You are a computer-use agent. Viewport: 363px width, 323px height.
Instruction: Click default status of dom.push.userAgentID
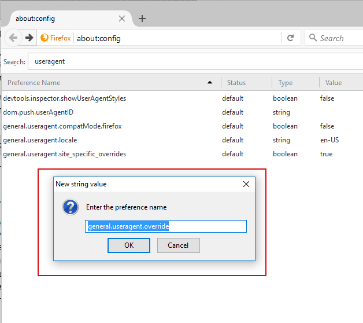pos(233,112)
